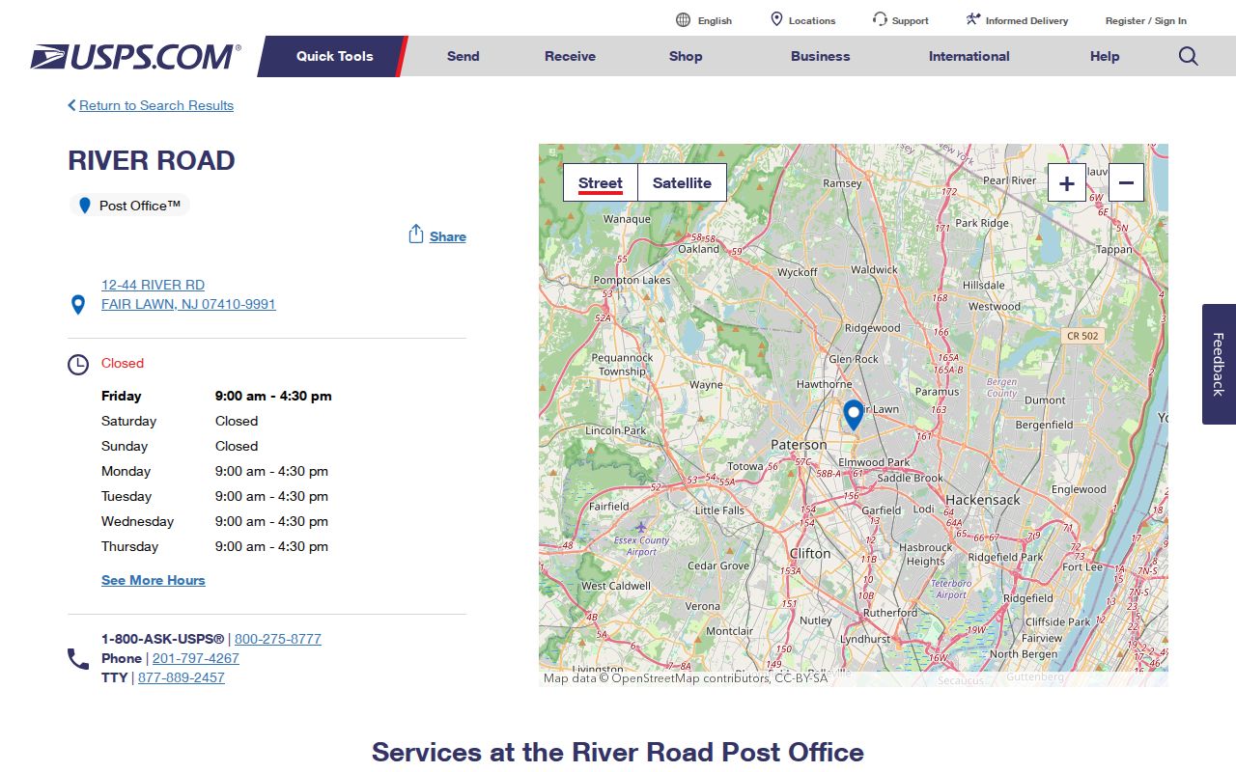Click the globe icon next to English

(x=684, y=20)
